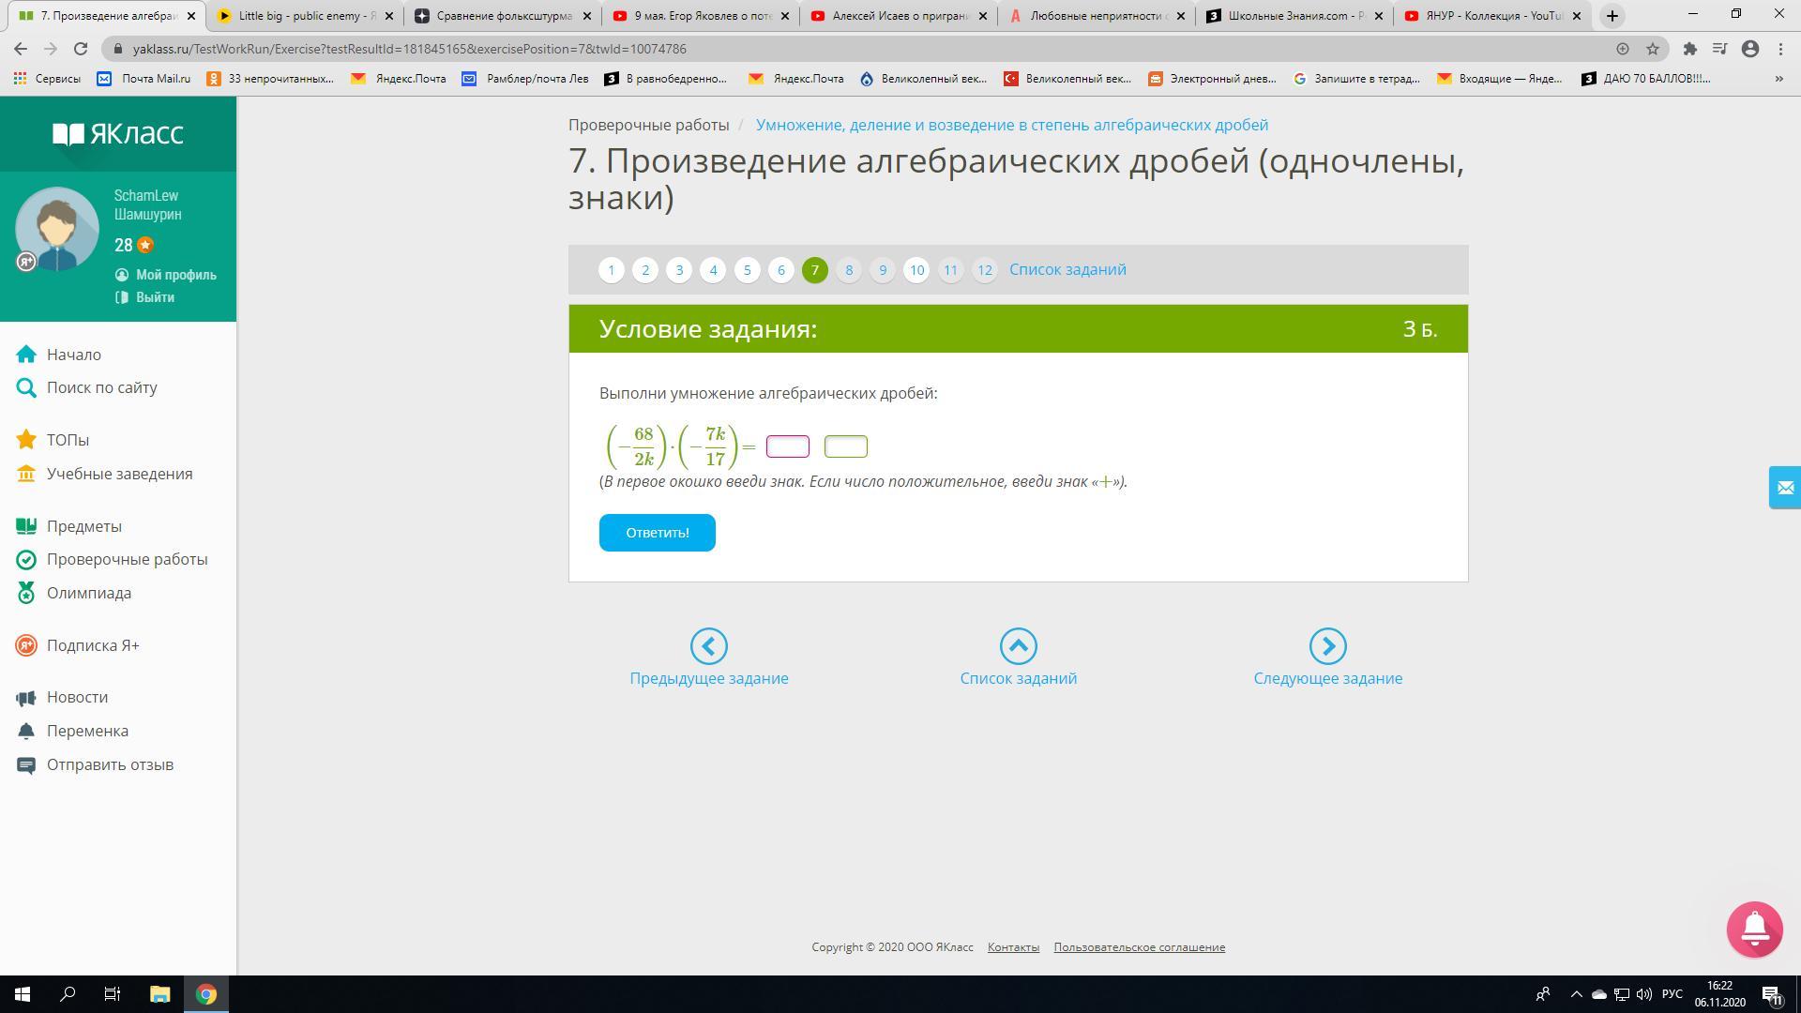Click the task list up-arrow icon
Screen dimensions: 1801x1013
tap(1018, 646)
